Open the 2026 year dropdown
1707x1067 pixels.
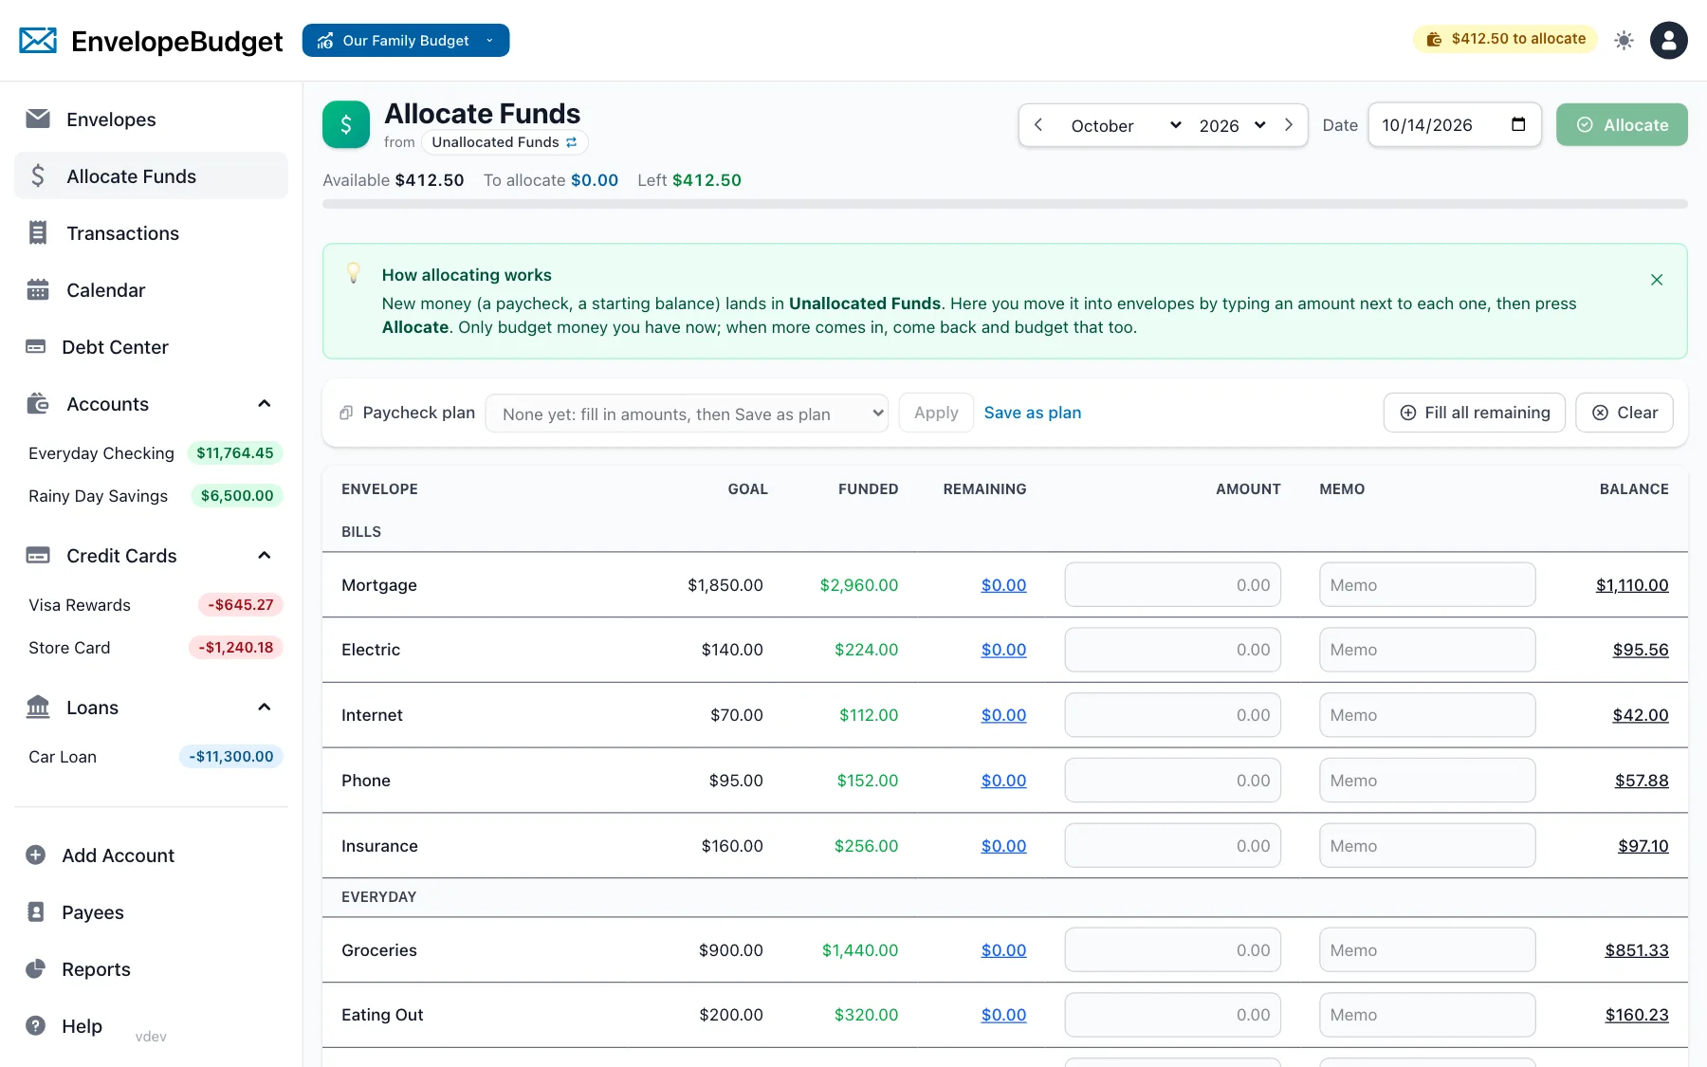pyautogui.click(x=1233, y=125)
